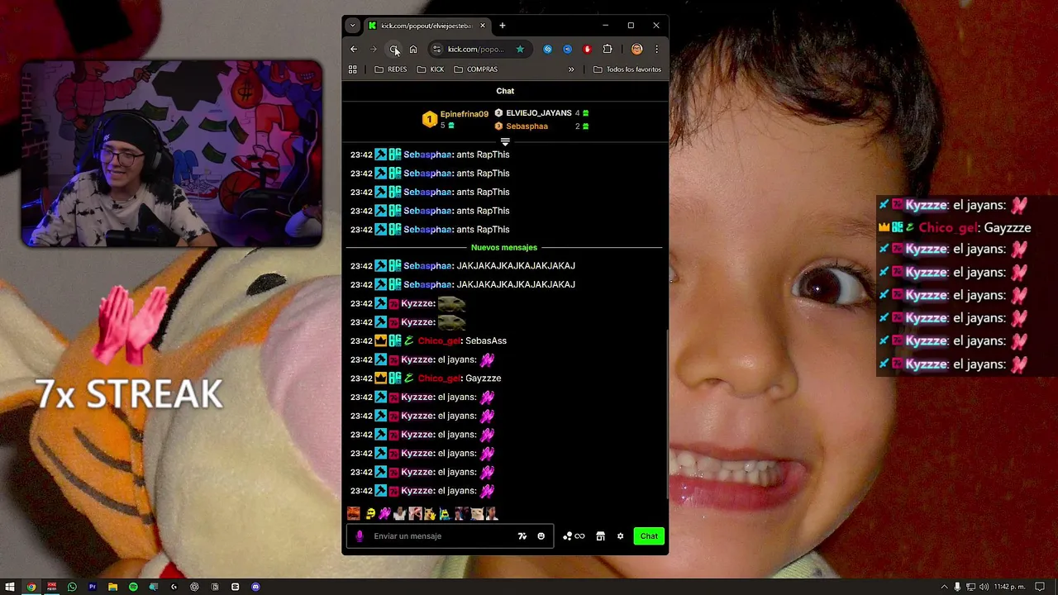
Task: Expand hidden bookmarks with double chevron
Action: [x=570, y=69]
